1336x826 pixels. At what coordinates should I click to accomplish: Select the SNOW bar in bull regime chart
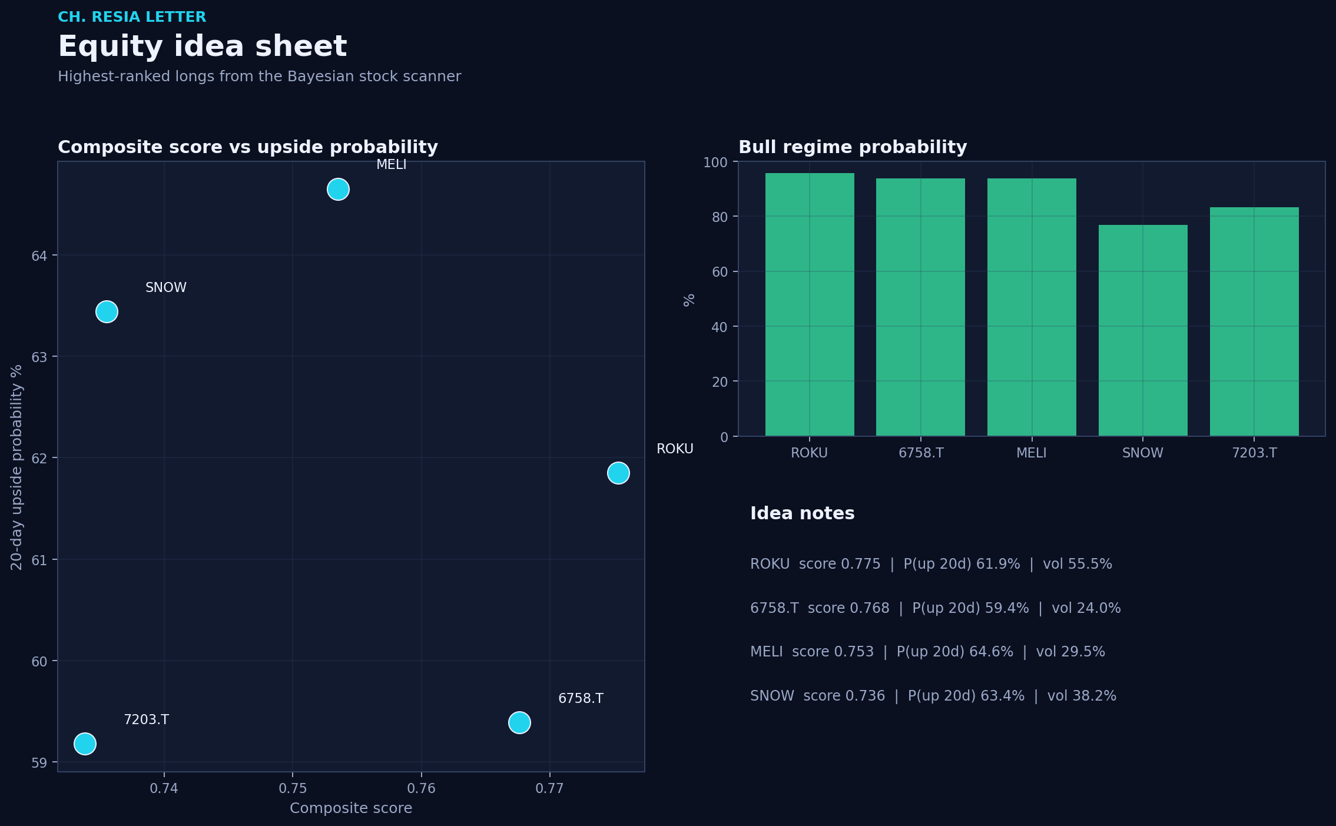[x=1143, y=330]
